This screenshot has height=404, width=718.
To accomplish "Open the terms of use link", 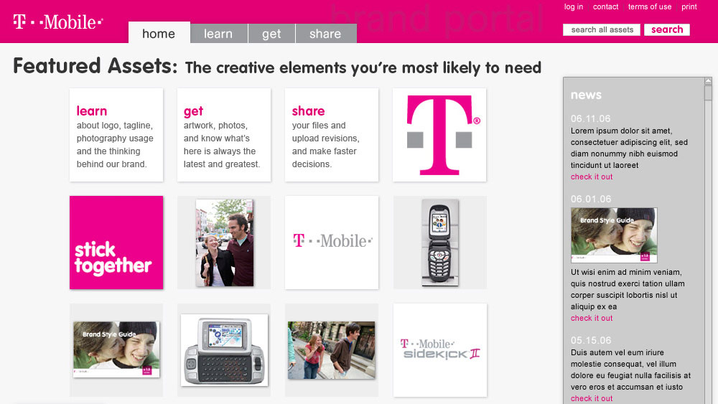I will (x=650, y=6).
